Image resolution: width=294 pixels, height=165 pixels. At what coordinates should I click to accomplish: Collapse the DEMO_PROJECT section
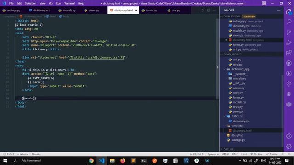(221, 55)
